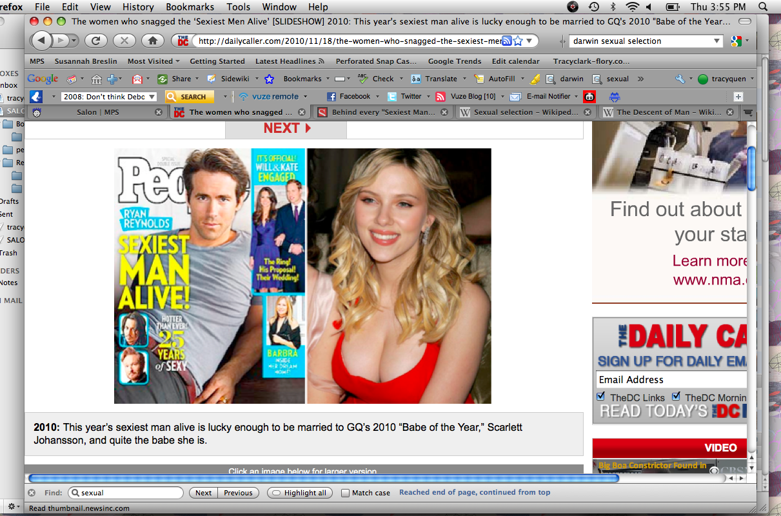Find the word 'darwin' toolbar button
Viewport: 781px width, 516px height.
(x=565, y=79)
